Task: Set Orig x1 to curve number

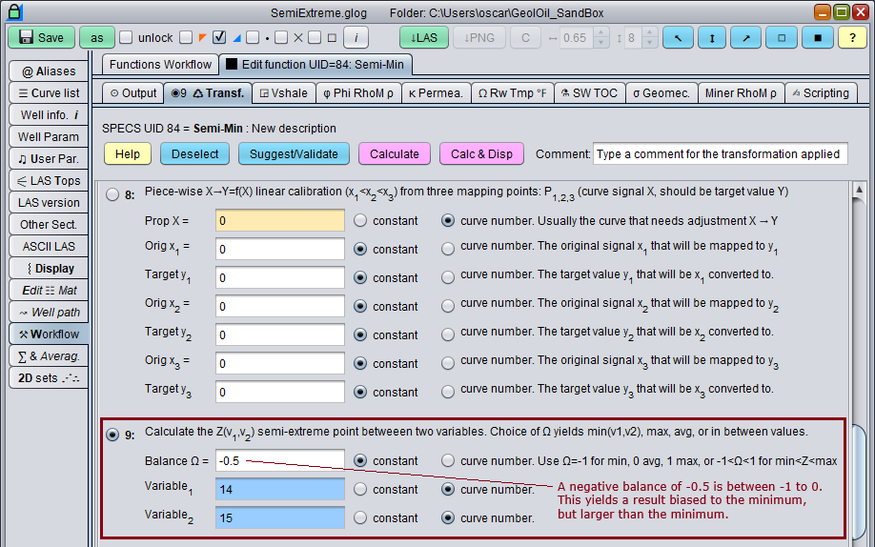Action: coord(448,249)
